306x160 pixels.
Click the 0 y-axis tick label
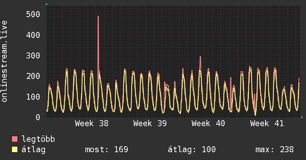point(38,117)
